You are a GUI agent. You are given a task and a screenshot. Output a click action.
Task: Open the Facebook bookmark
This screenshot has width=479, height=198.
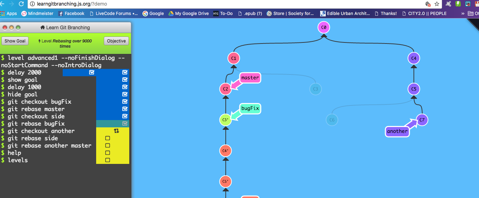pos(71,14)
